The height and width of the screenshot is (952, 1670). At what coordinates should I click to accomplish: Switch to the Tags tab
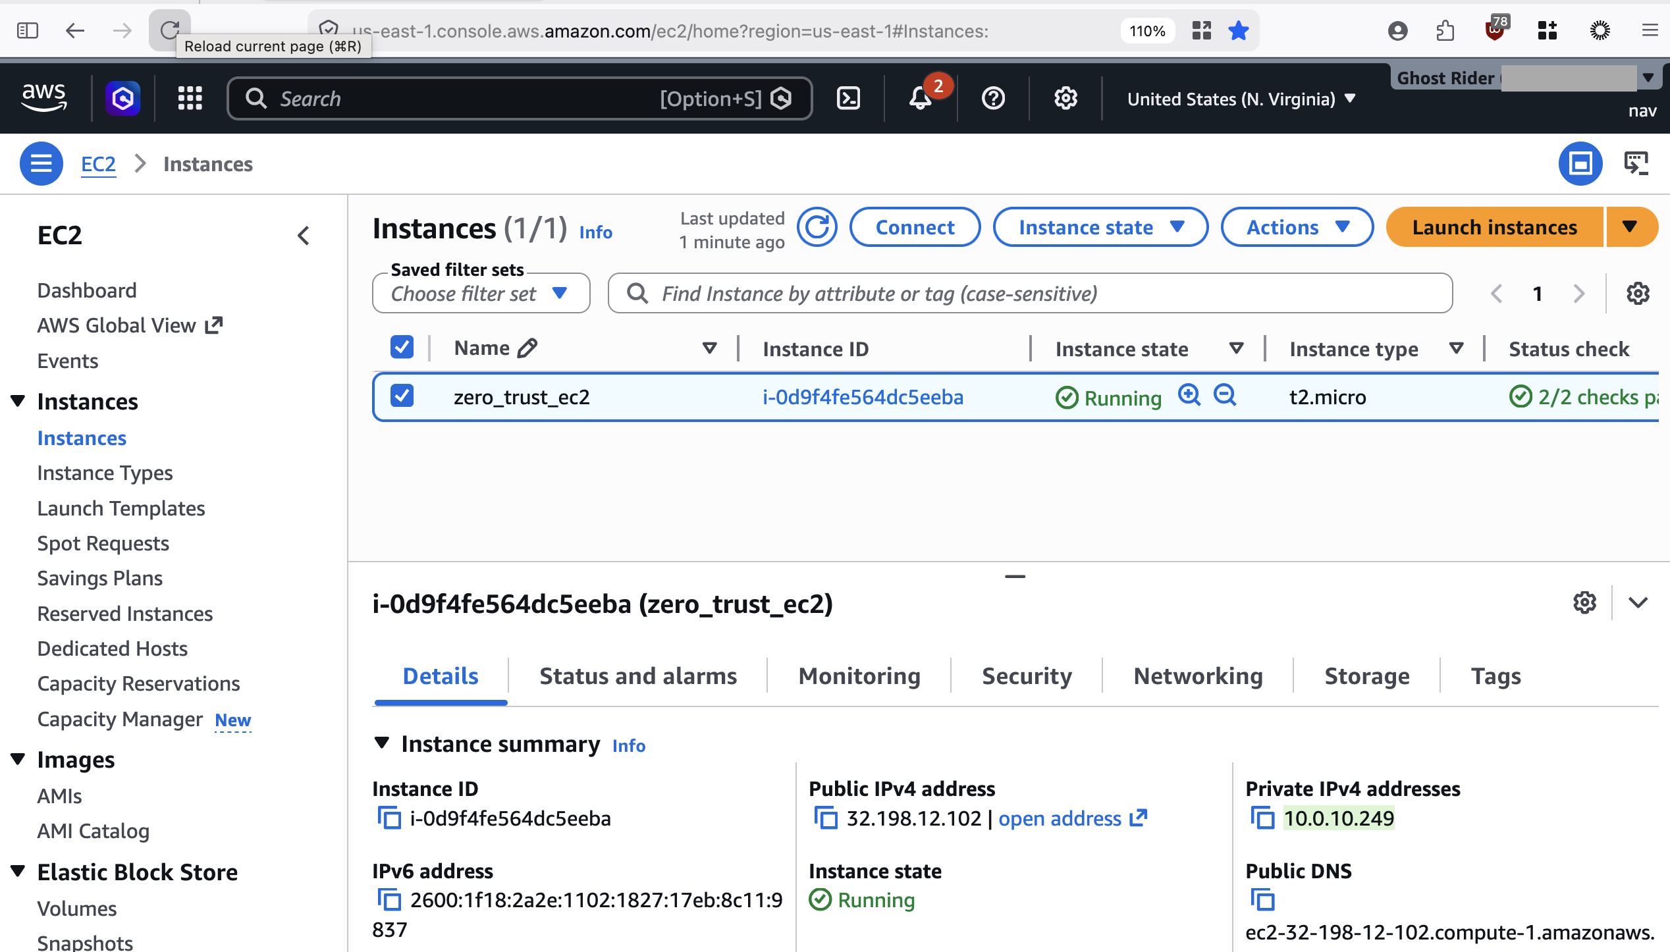pos(1496,676)
